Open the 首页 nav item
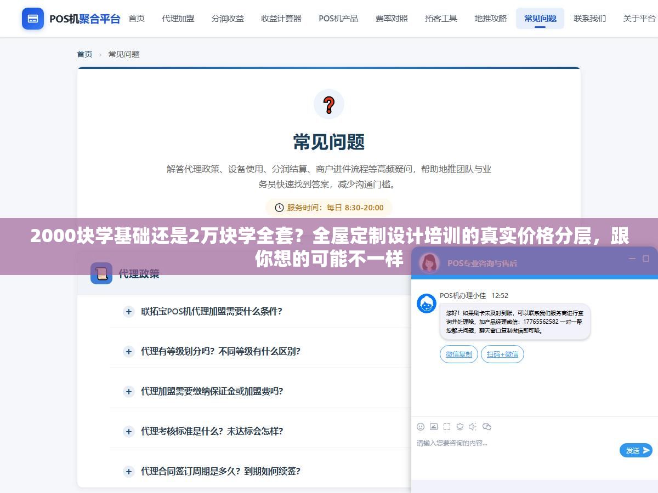Viewport: 658px width, 493px height. (137, 19)
